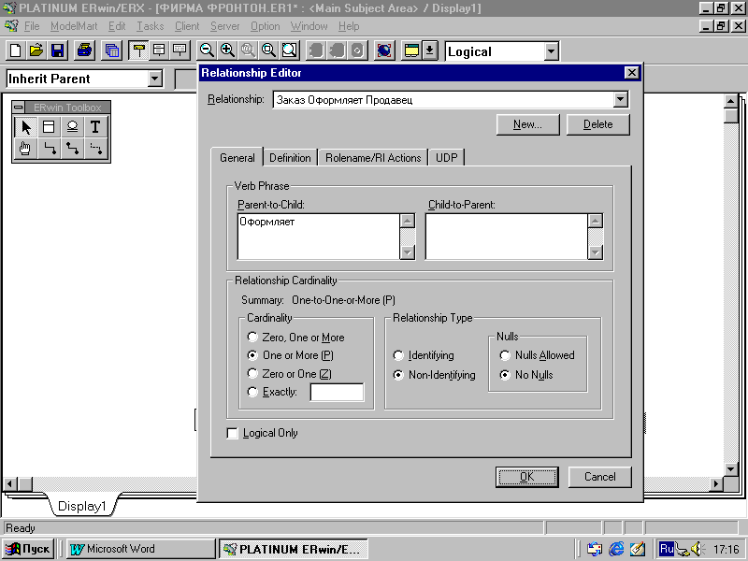Open the Tasks menu
This screenshot has height=561, width=748.
tap(151, 26)
